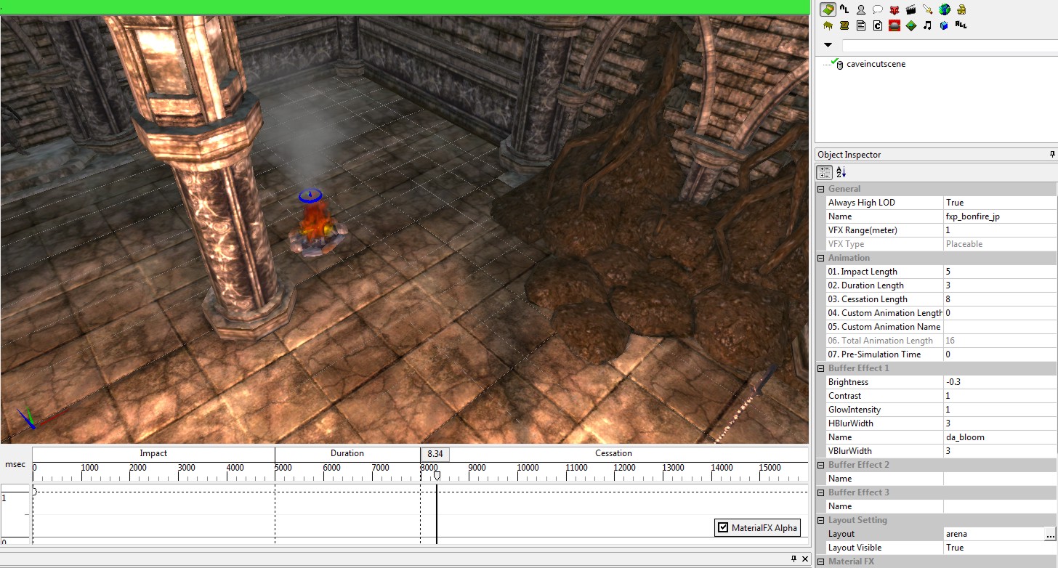Collapse the Animation property section
The height and width of the screenshot is (568, 1058).
tap(821, 258)
